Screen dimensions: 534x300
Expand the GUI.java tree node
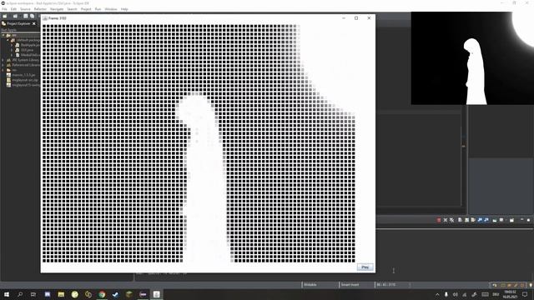tap(12, 50)
